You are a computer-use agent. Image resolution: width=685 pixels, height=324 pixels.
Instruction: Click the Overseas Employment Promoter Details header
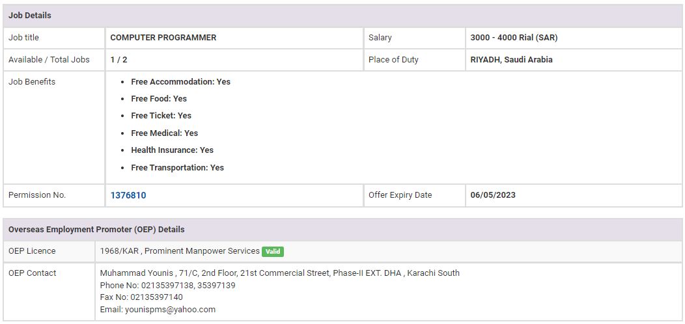pos(96,230)
